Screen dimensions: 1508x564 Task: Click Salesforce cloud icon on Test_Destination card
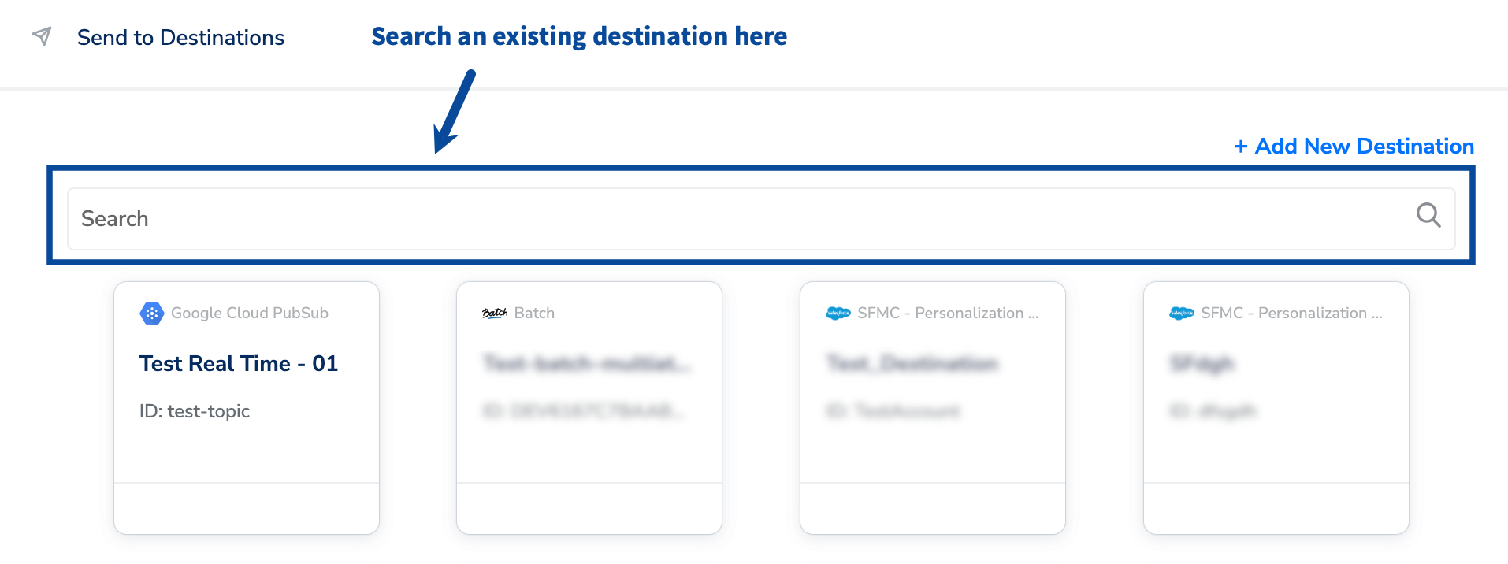[838, 314]
